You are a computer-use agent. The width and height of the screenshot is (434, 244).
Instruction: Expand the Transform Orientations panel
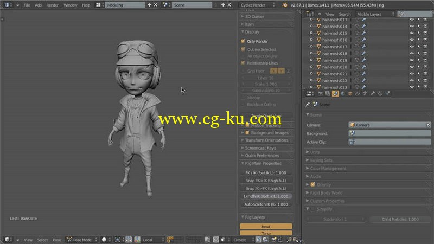pyautogui.click(x=266, y=140)
